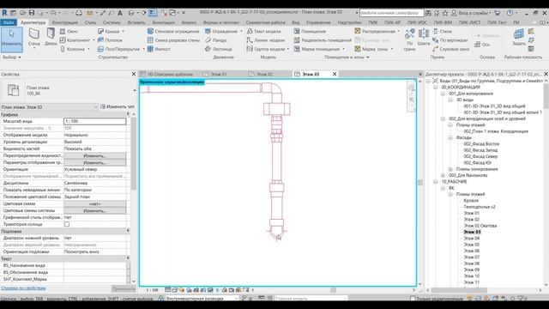Choose the Окно (Window) tool
Image resolution: width=549 pixels, height=309 pixels.
point(69,31)
